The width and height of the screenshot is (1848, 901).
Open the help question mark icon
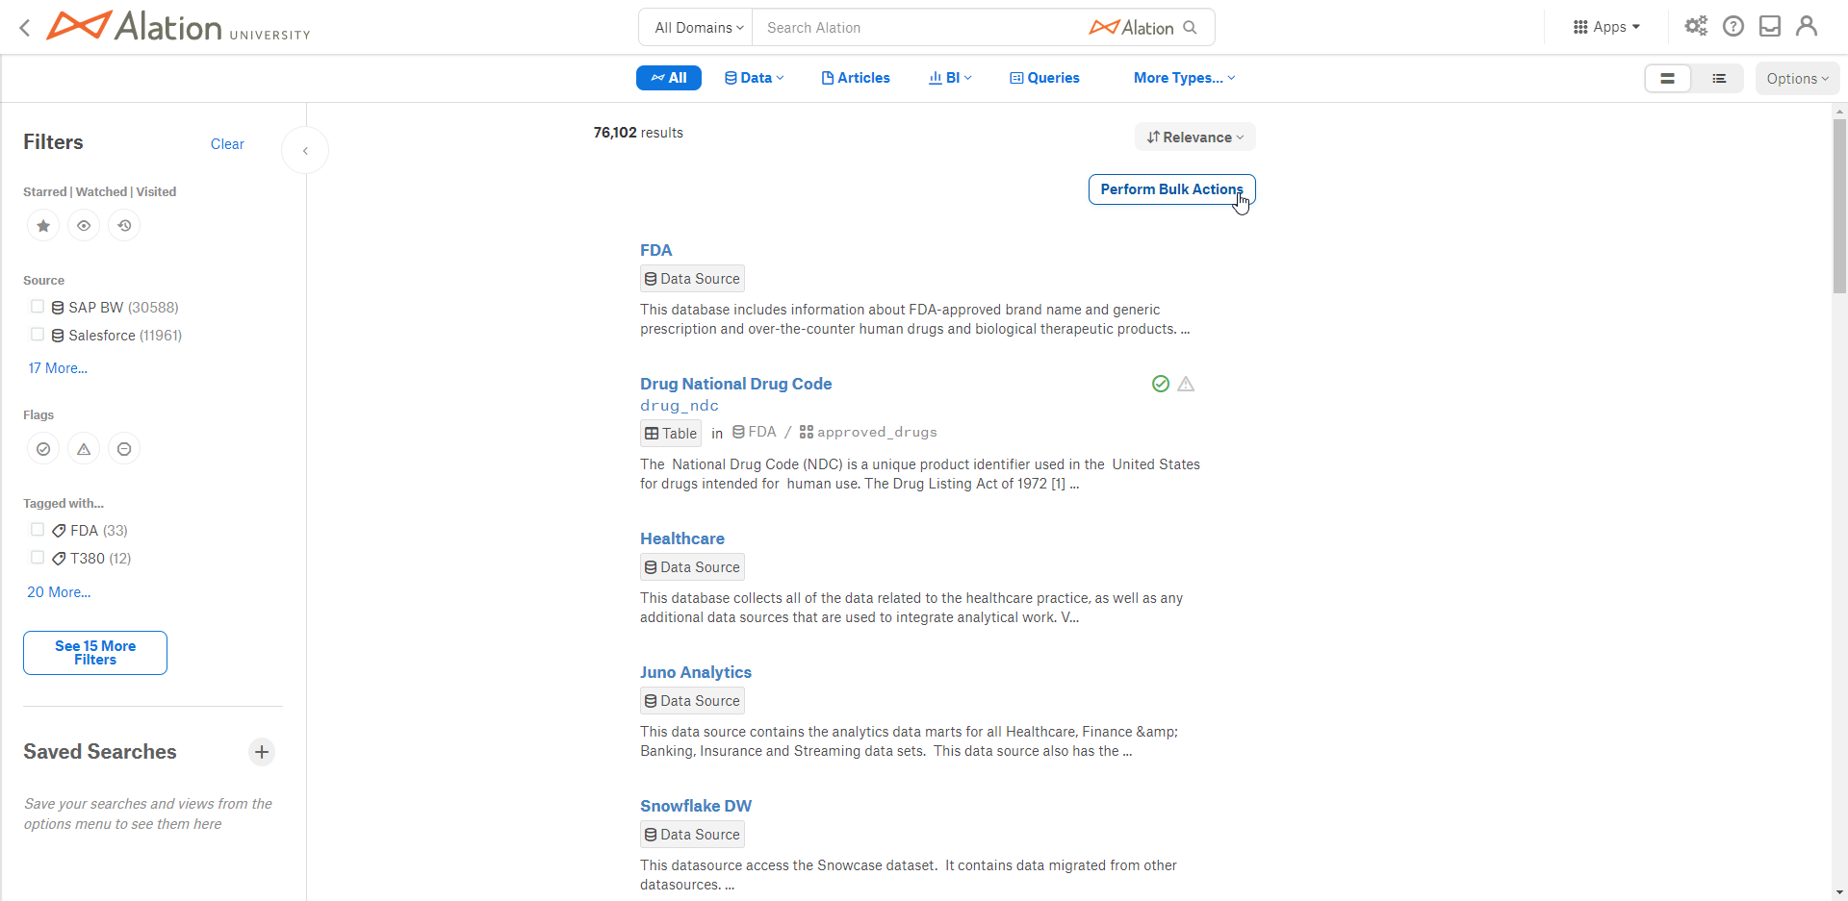1733,26
